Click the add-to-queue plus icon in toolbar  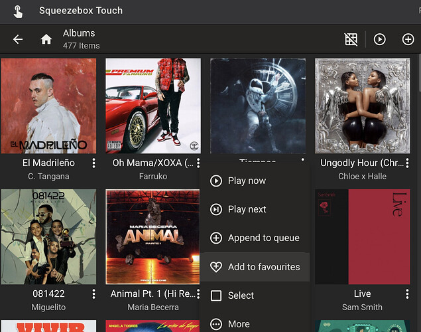coord(408,39)
